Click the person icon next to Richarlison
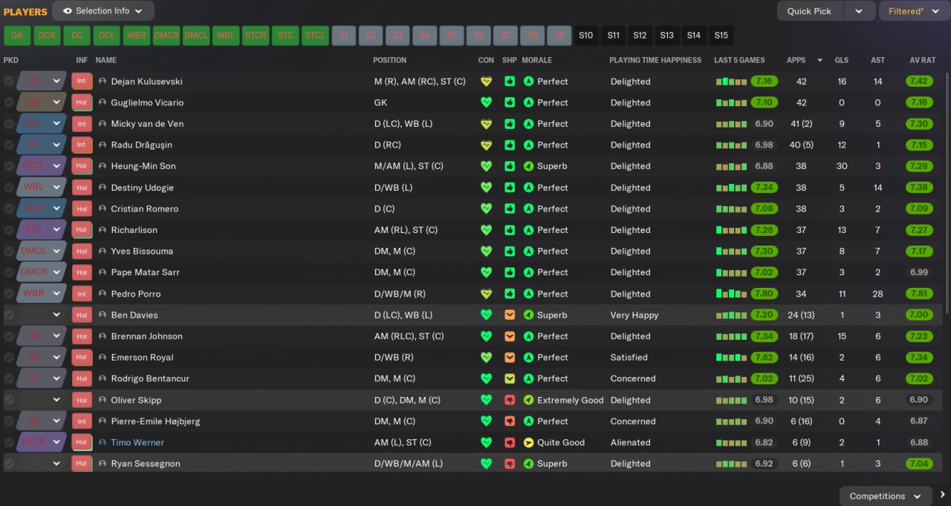Image resolution: width=951 pixels, height=506 pixels. (x=103, y=230)
